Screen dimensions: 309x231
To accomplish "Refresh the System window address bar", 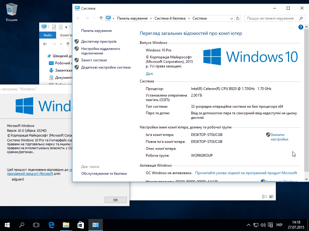I will coord(238,18).
